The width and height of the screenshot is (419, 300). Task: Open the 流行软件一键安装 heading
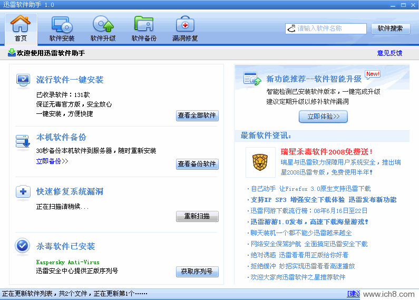pos(70,80)
